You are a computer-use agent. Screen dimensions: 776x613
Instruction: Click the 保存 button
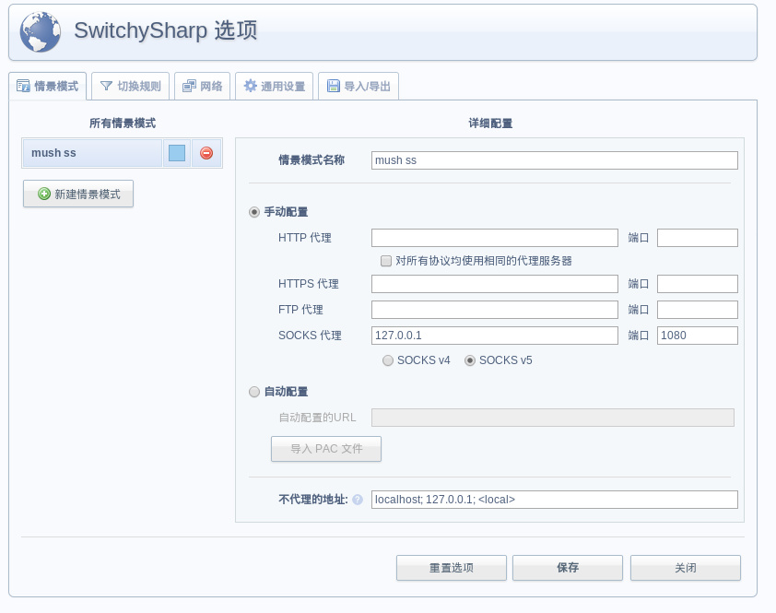click(568, 568)
